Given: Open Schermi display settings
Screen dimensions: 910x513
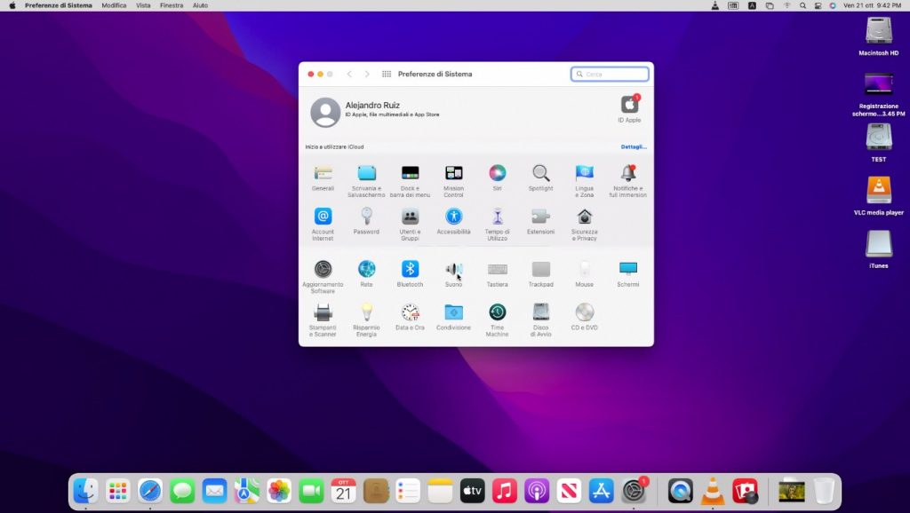Looking at the screenshot, I should click(x=627, y=270).
